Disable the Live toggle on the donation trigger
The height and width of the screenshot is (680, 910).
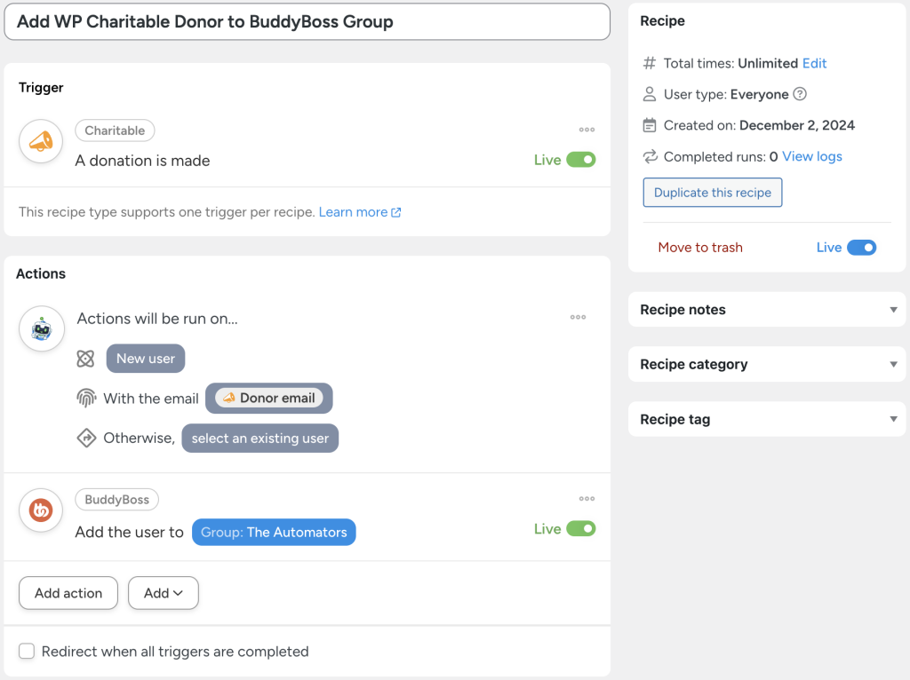point(580,160)
